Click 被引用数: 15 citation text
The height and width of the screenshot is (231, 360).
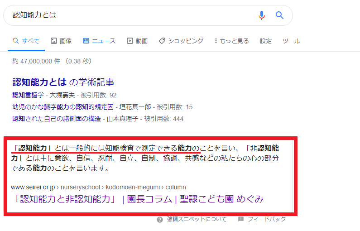point(174,107)
